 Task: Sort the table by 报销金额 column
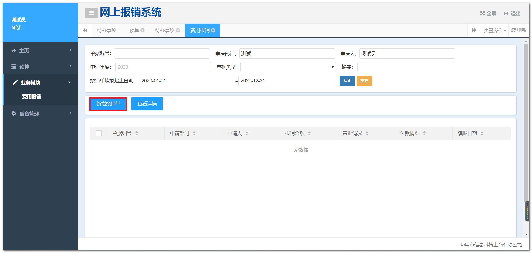309,133
